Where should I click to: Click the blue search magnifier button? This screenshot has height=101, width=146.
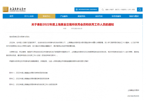point(140,9)
